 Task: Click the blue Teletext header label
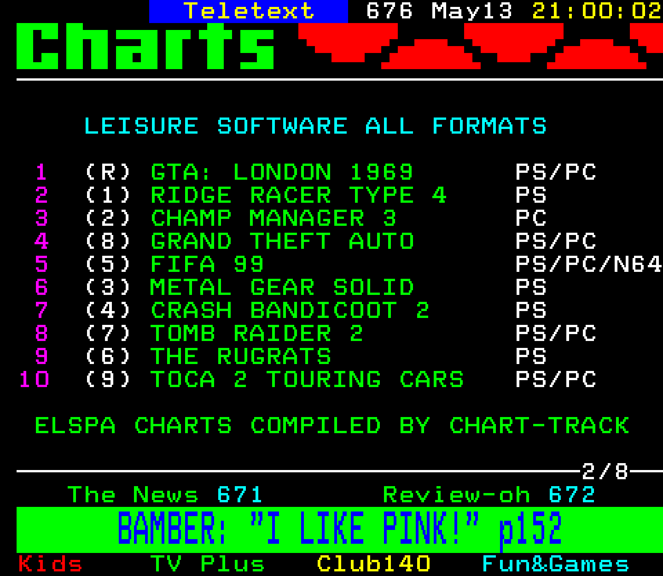pyautogui.click(x=249, y=11)
